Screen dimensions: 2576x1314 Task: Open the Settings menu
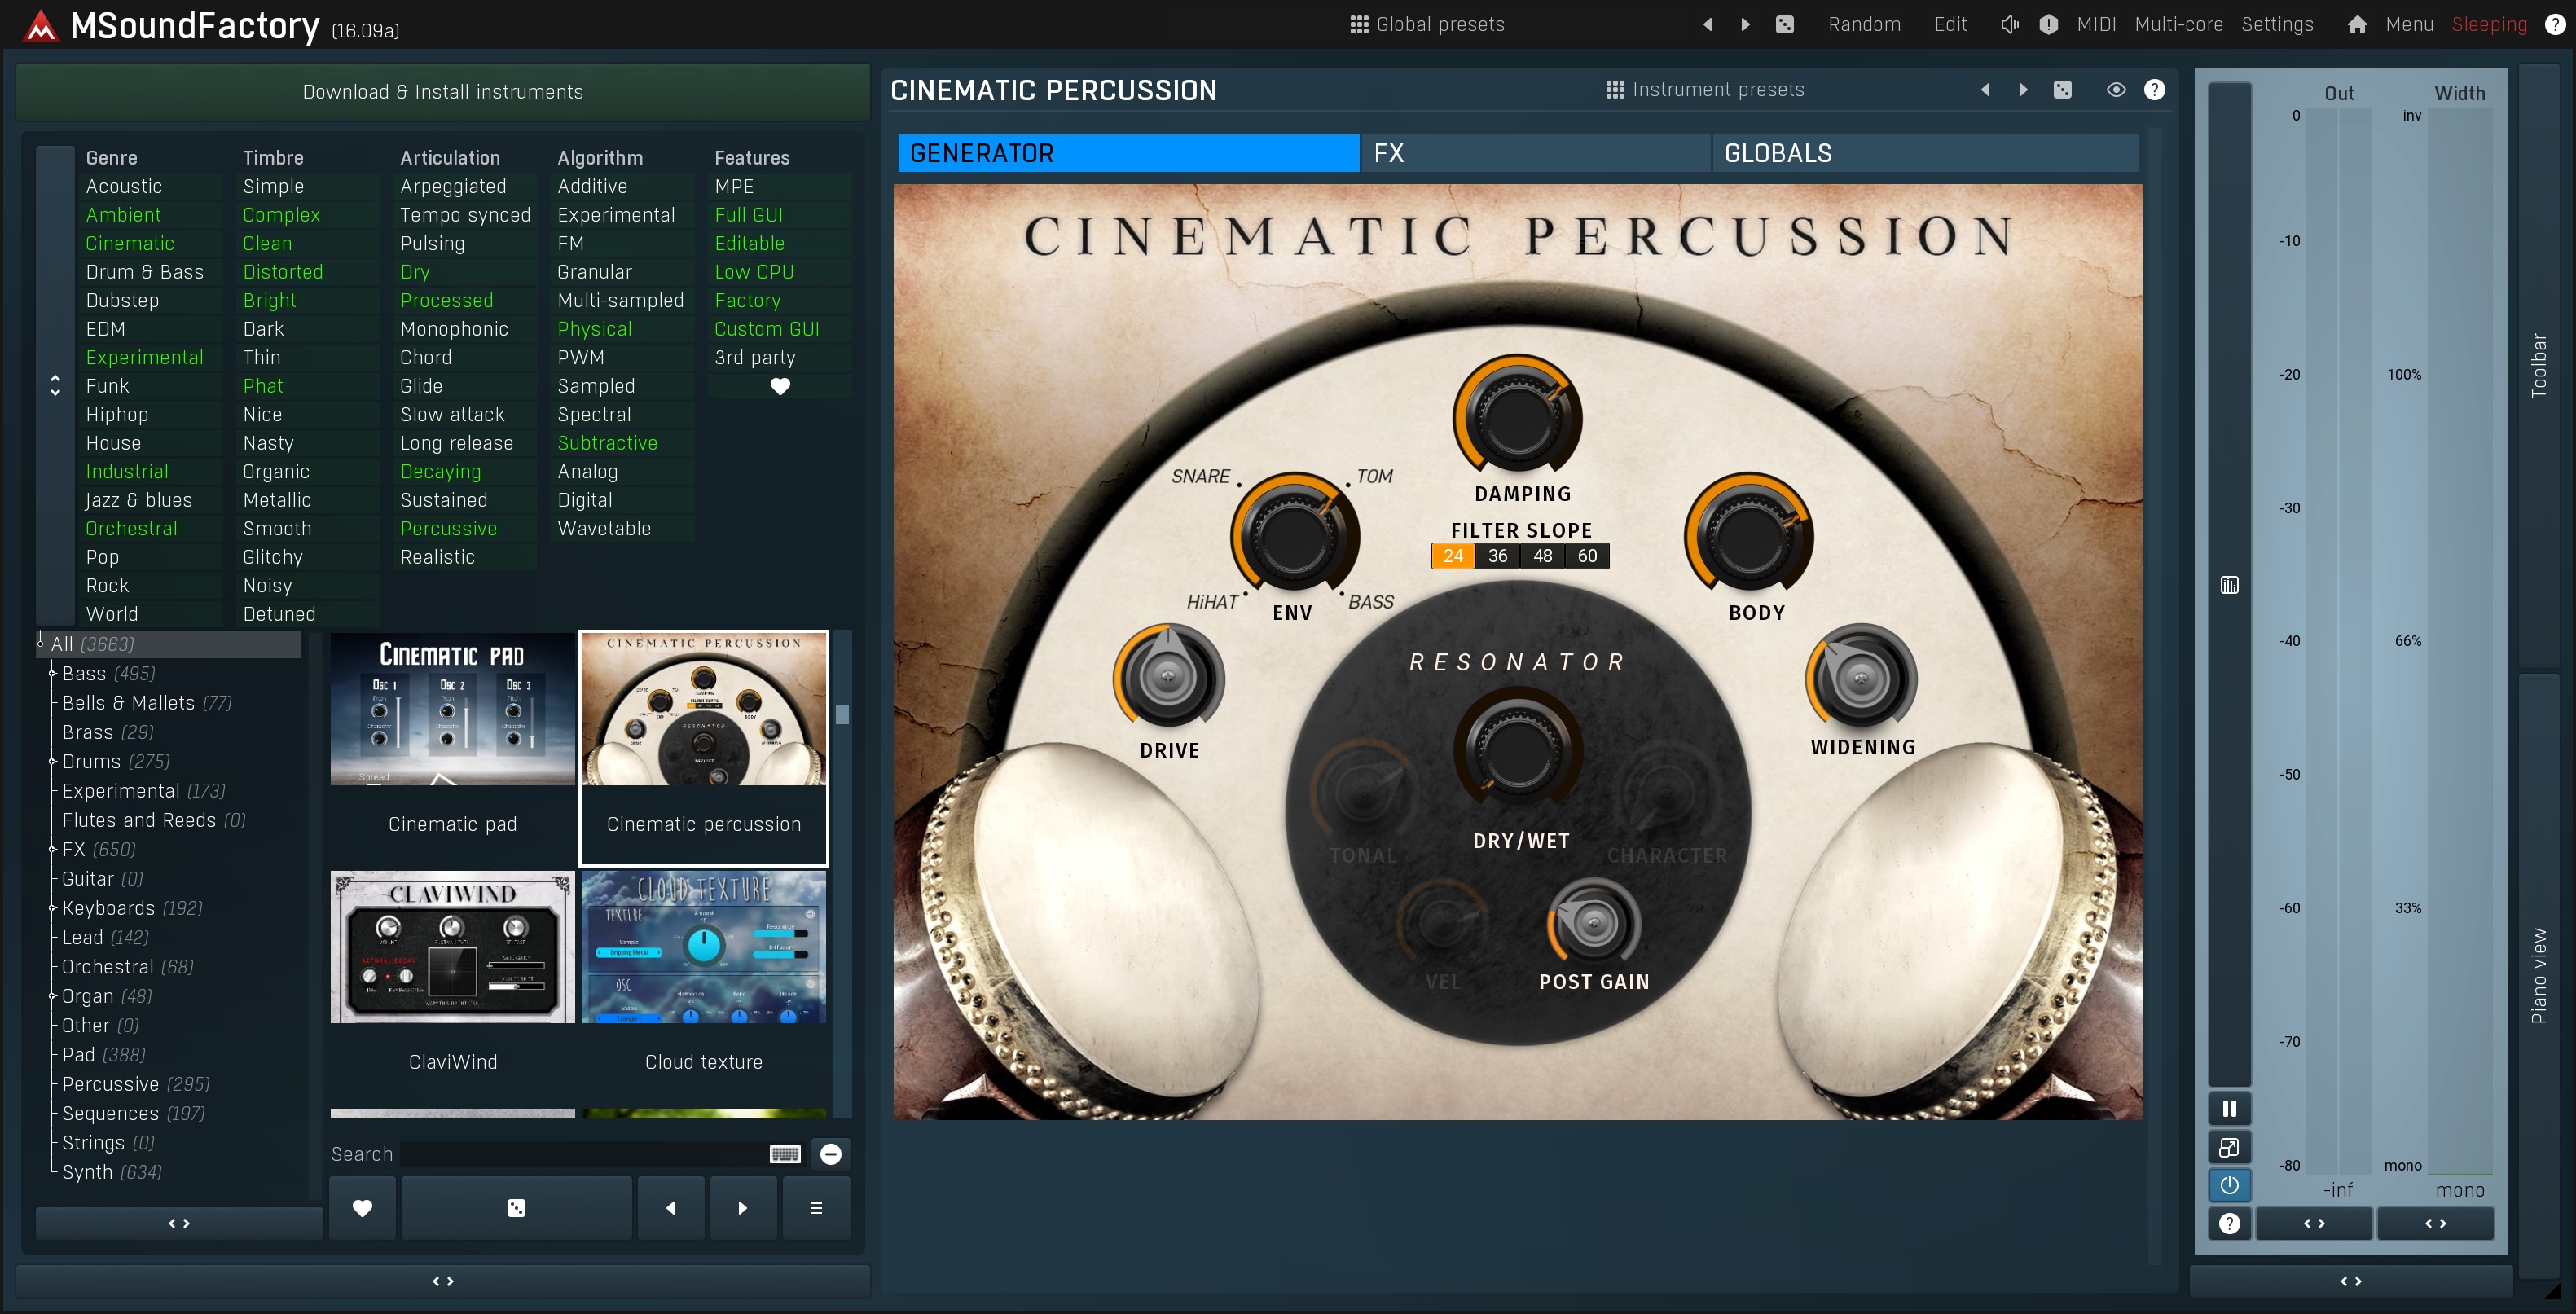pyautogui.click(x=2277, y=24)
